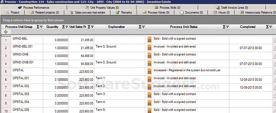Open the Documents tab
Viewport: 276px width, 113px height.
tap(191, 13)
